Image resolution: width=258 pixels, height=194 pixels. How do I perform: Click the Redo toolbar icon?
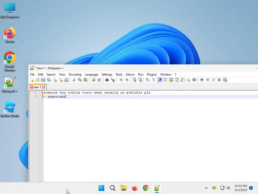coord(99,80)
